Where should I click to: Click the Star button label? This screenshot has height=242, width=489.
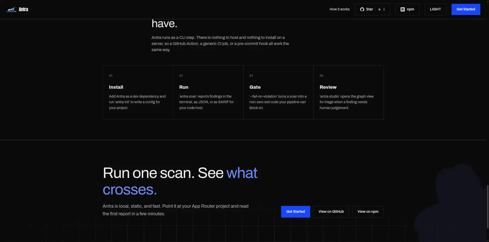pyautogui.click(x=370, y=9)
